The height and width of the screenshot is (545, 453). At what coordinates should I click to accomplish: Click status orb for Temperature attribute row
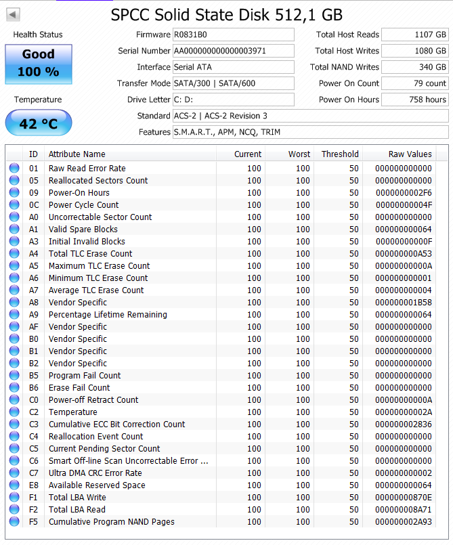point(14,412)
